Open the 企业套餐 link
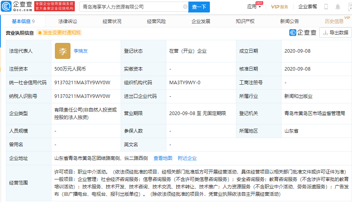 tap(308, 7)
